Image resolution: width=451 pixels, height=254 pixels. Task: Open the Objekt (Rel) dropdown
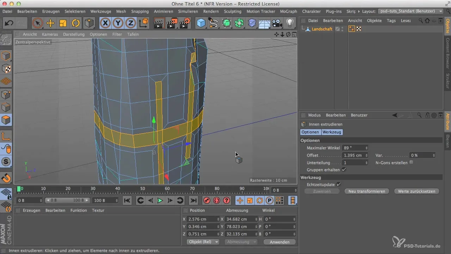coord(203,242)
